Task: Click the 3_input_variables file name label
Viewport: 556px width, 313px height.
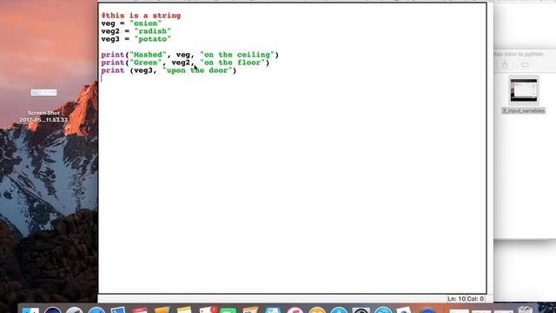Action: [523, 110]
